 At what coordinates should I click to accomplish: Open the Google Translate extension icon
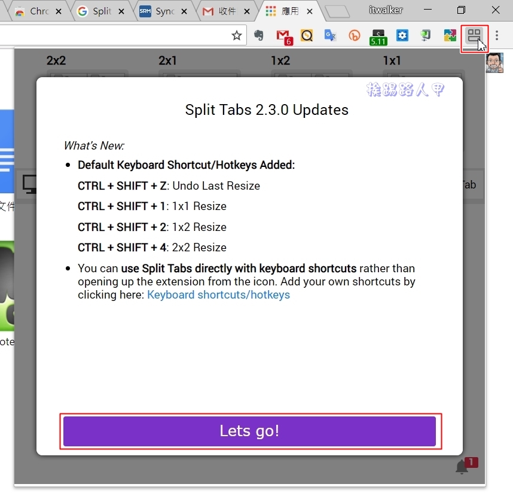pyautogui.click(x=330, y=35)
